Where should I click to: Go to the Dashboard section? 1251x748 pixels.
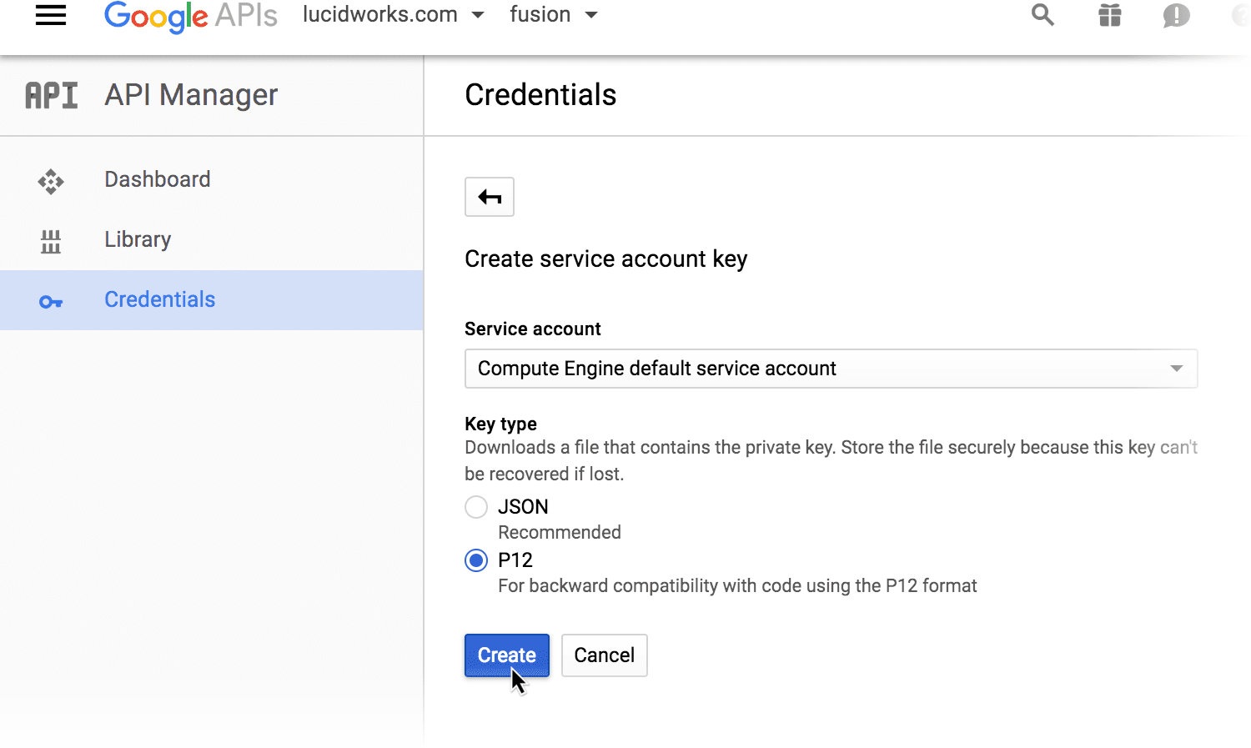157,179
